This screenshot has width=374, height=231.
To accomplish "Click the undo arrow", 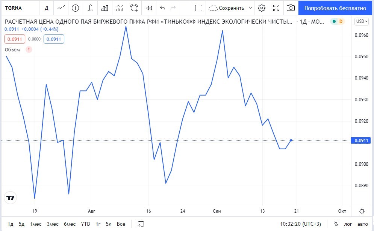I will (x=162, y=8).
